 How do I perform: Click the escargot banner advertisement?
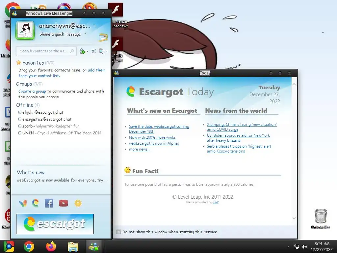[x=55, y=224]
